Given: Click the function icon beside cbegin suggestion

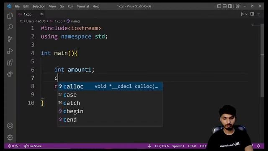Looking at the screenshot, I should click(60, 111).
